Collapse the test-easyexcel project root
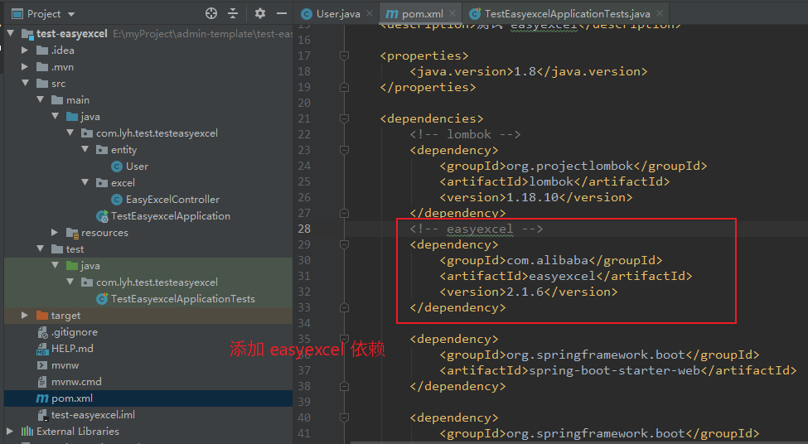This screenshot has width=808, height=444. click(x=10, y=33)
